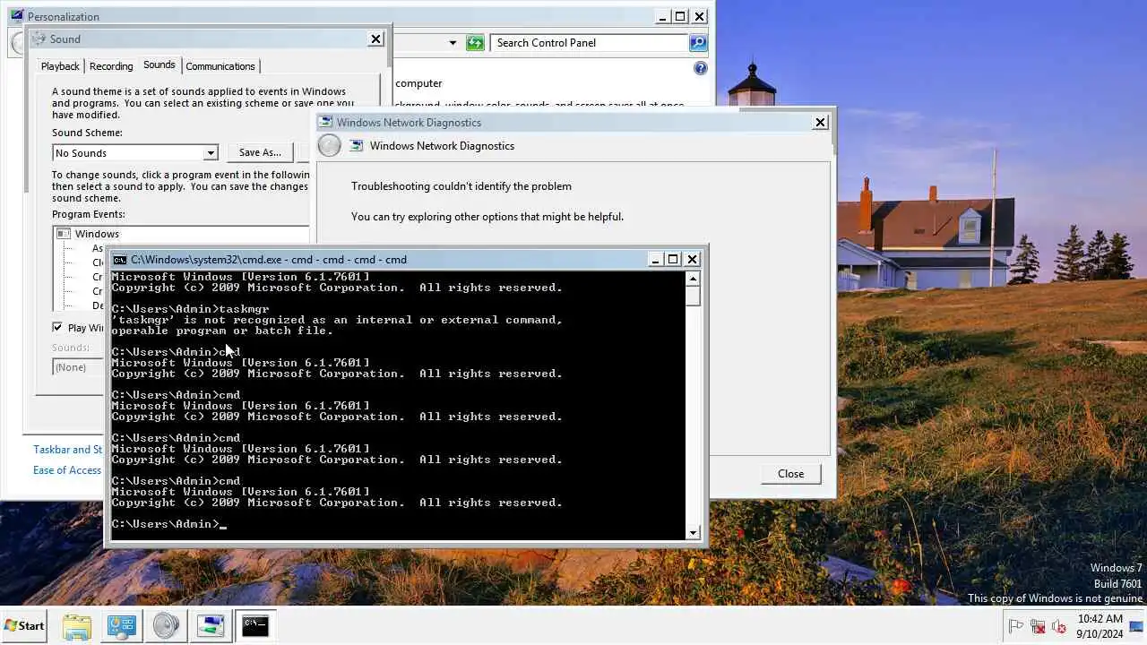Open the Sound speaker taskbar icon
The width and height of the screenshot is (1147, 645).
[166, 625]
